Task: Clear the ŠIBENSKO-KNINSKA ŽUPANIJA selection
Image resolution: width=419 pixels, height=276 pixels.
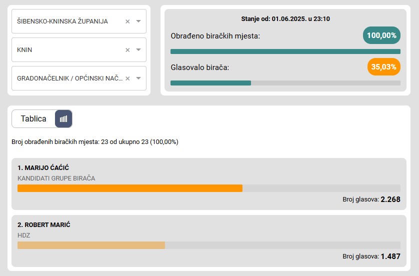Action: pyautogui.click(x=127, y=21)
